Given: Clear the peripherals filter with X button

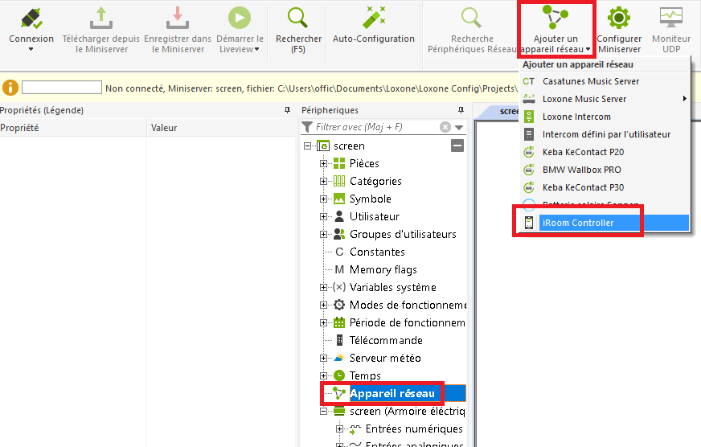Looking at the screenshot, I should 445,127.
